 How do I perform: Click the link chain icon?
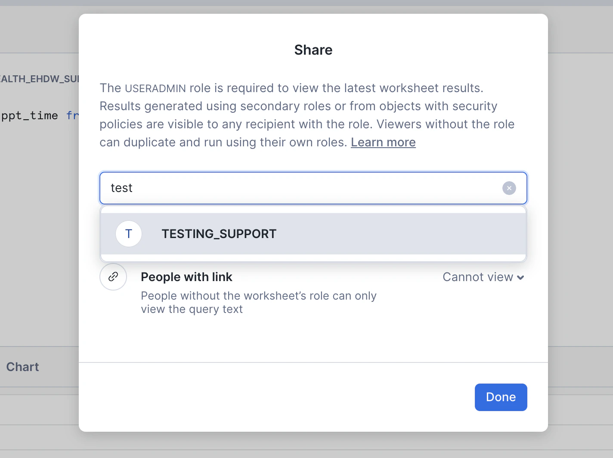click(113, 277)
